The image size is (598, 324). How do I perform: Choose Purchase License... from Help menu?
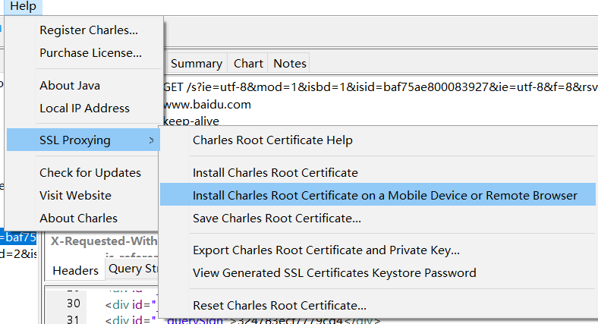pos(83,53)
